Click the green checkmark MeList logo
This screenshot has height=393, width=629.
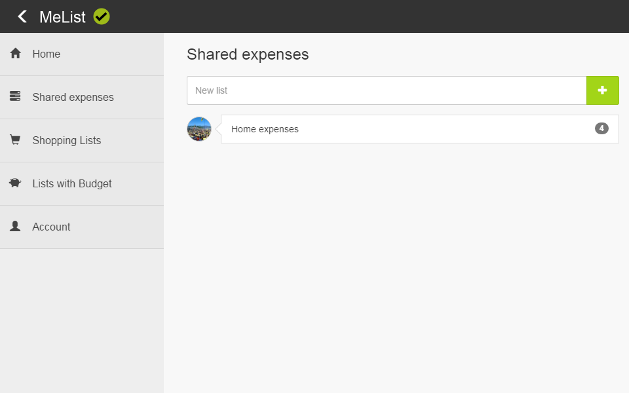pos(102,16)
